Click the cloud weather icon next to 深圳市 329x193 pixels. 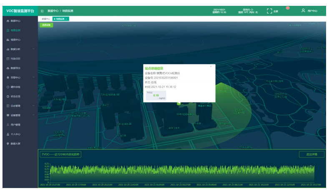252,10
